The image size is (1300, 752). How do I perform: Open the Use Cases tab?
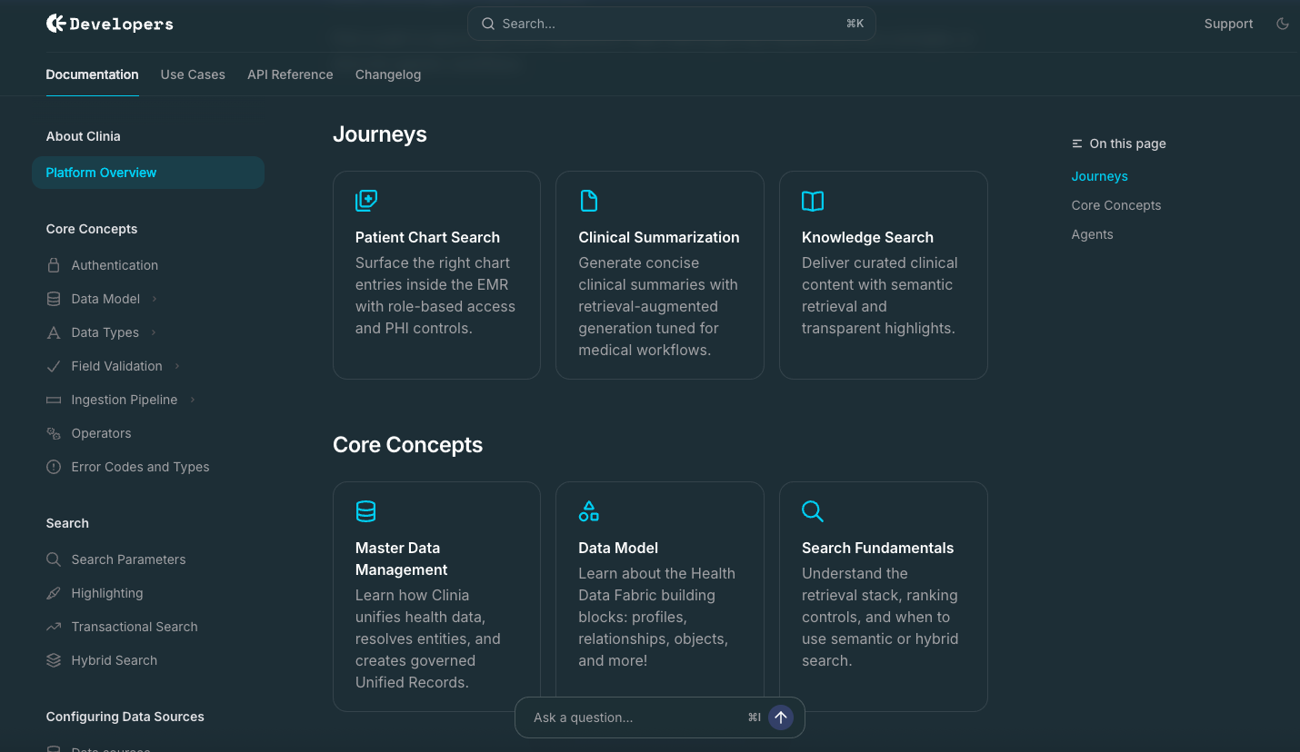coord(193,74)
